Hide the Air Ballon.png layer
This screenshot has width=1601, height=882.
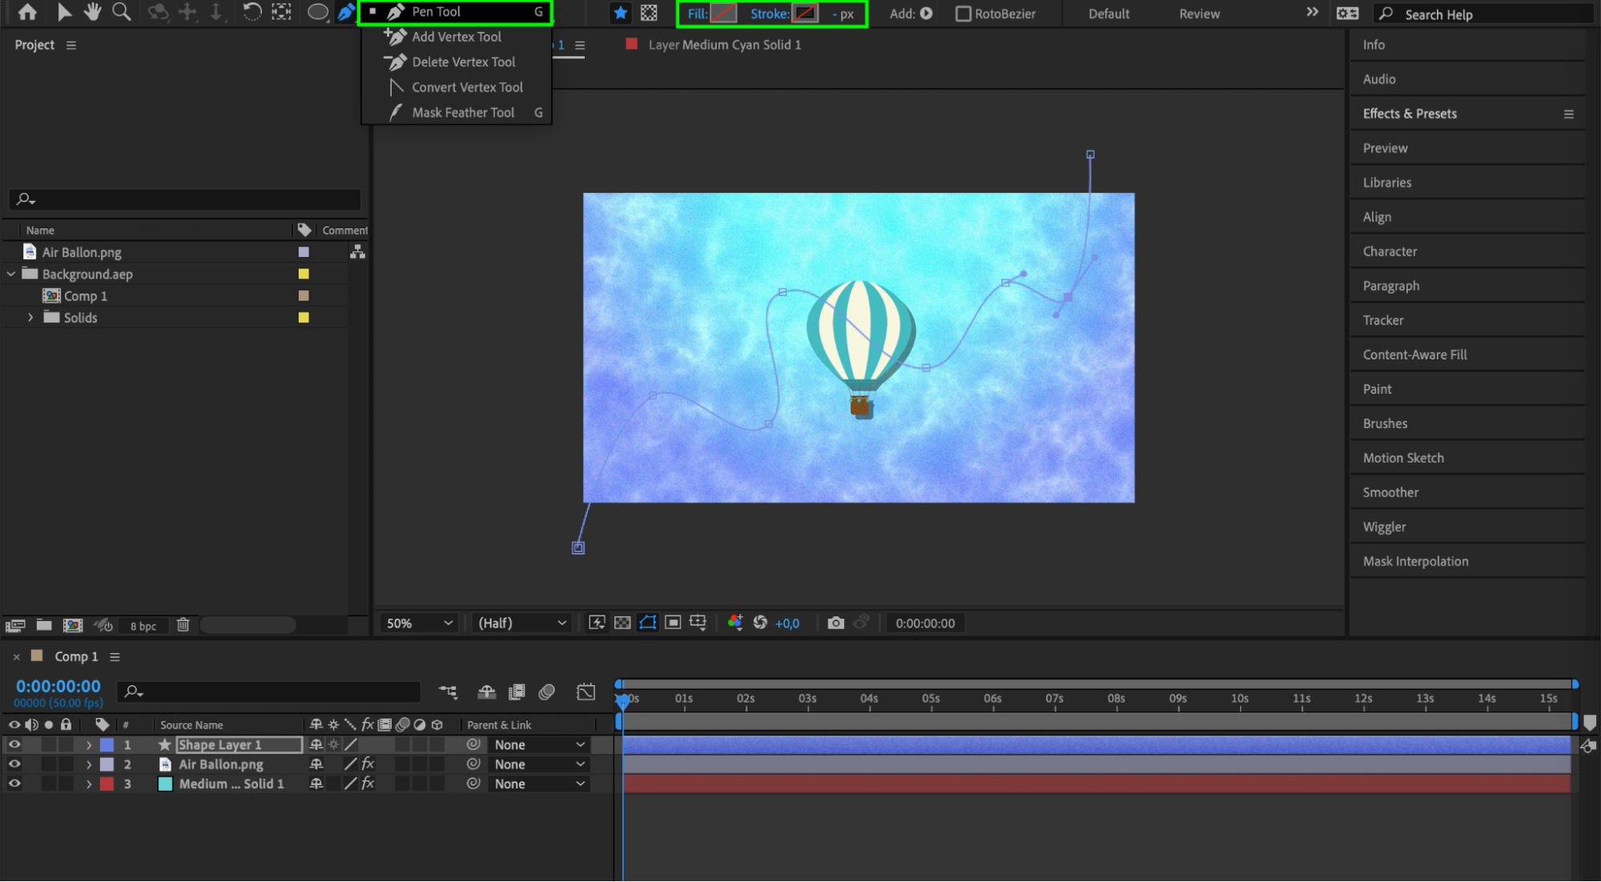pos(14,764)
